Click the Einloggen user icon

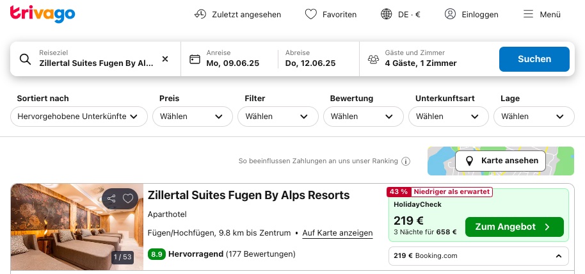(450, 14)
